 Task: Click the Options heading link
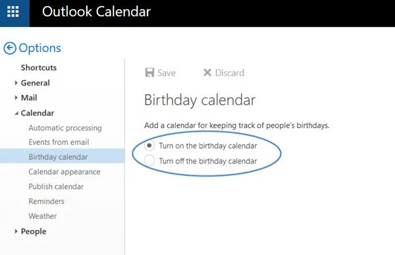[39, 48]
